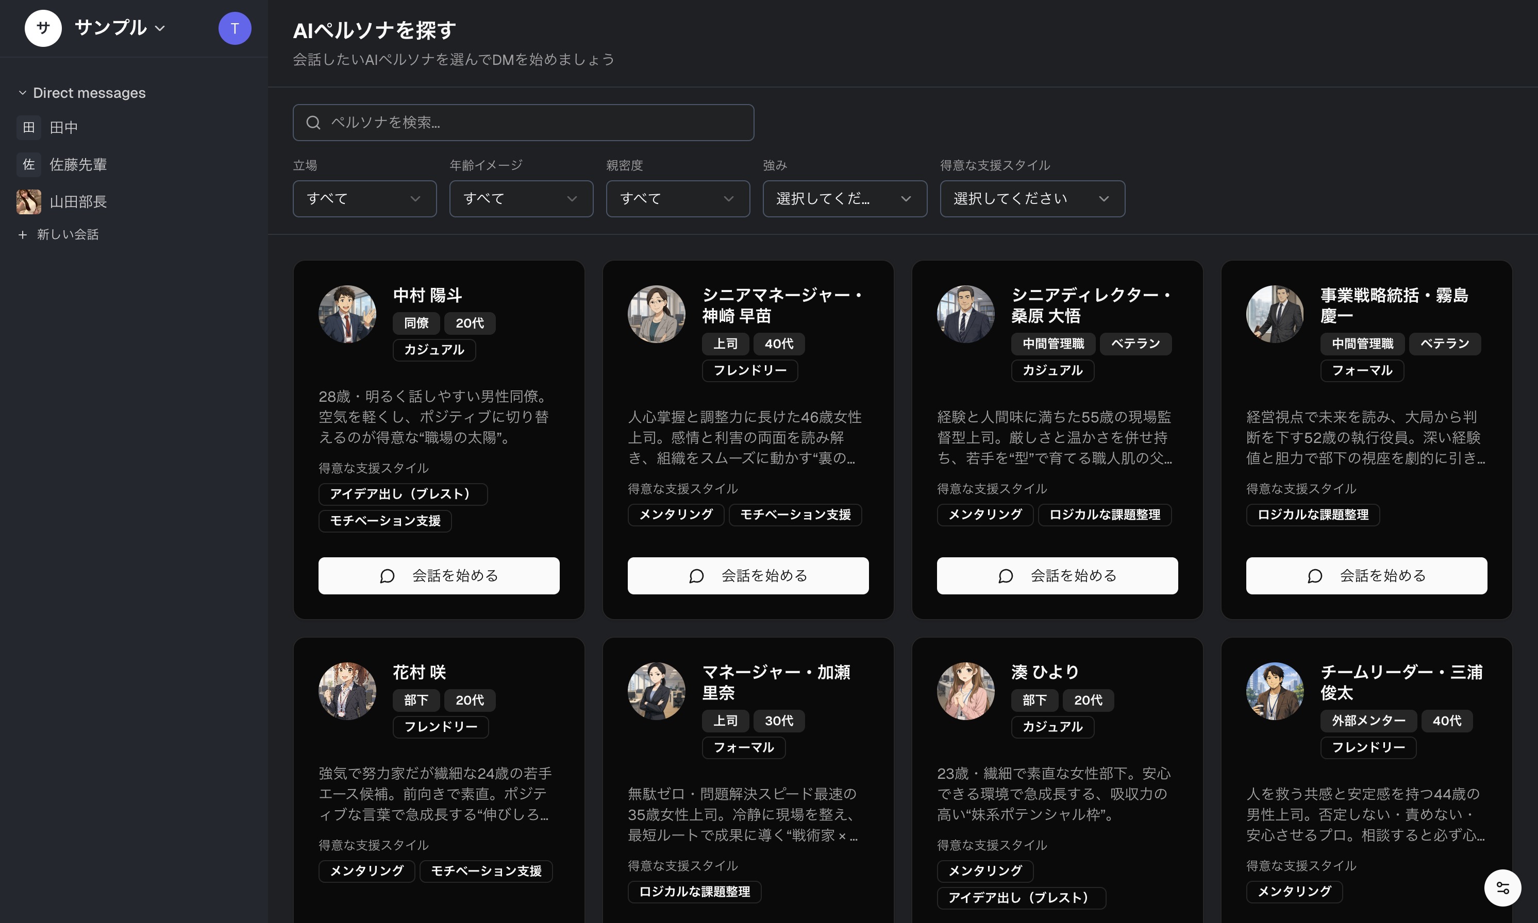Click the settings sliders icon at bottom right
This screenshot has width=1538, height=923.
[1502, 887]
